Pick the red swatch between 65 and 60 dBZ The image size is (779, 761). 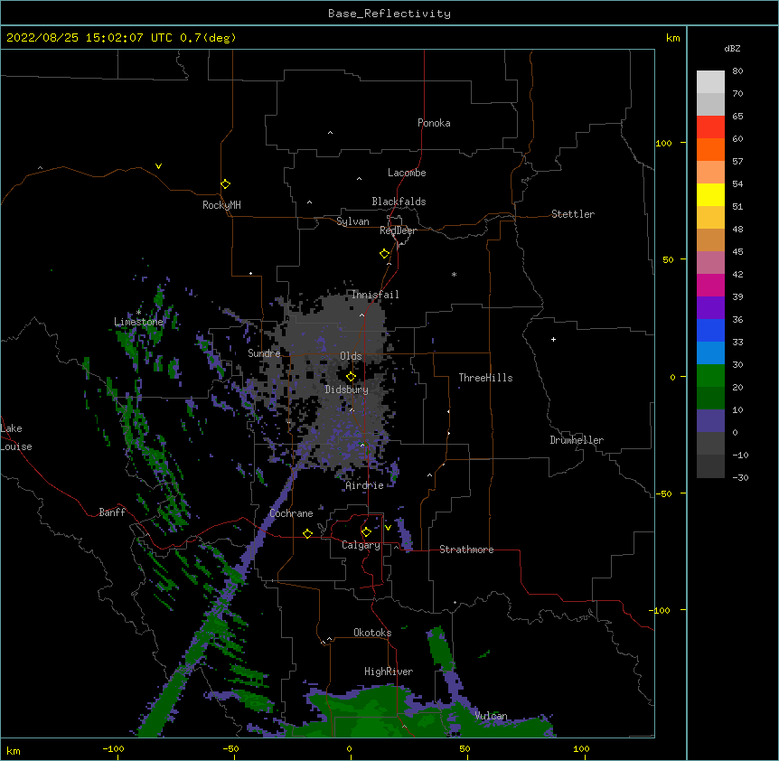coord(710,127)
